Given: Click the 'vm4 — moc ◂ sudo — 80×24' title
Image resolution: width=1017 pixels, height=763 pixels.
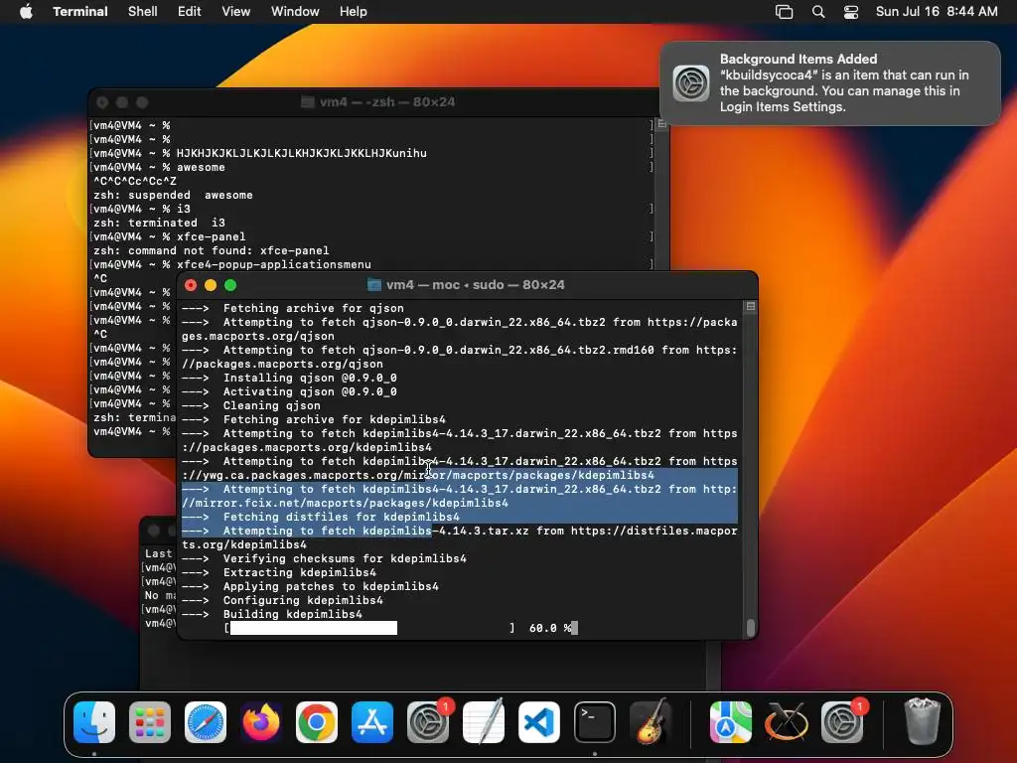Looking at the screenshot, I should point(476,285).
